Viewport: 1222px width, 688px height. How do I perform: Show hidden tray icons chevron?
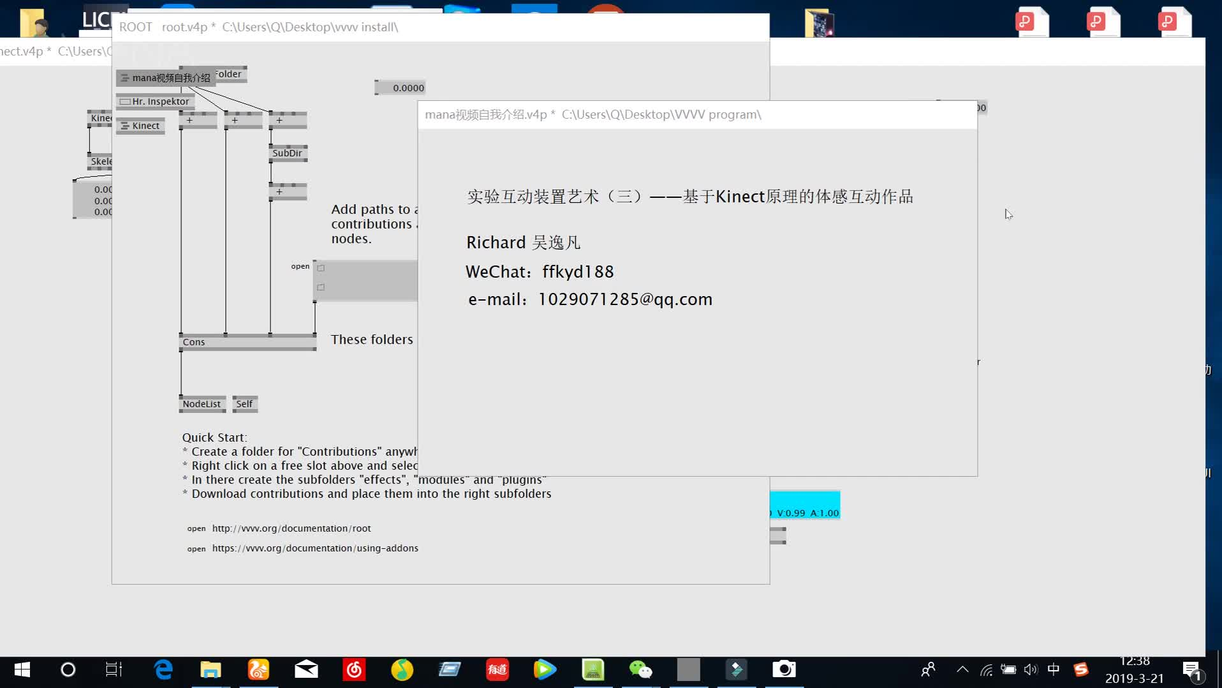coord(962,669)
